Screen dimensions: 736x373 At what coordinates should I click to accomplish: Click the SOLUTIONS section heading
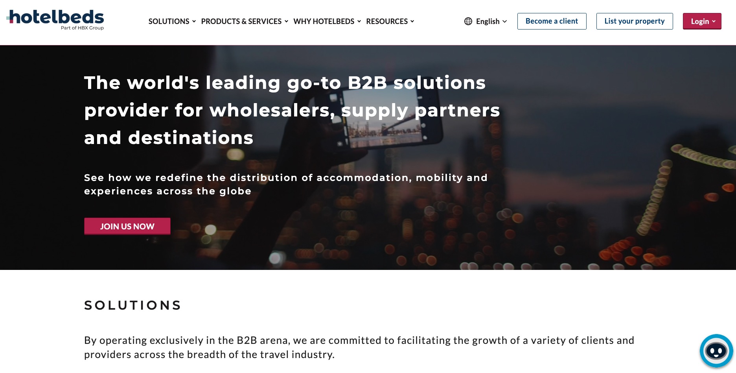[133, 305]
